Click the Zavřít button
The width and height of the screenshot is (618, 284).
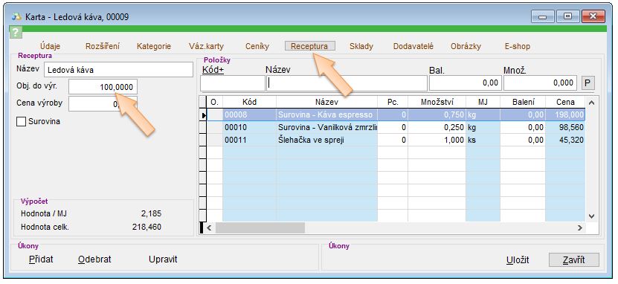574,260
